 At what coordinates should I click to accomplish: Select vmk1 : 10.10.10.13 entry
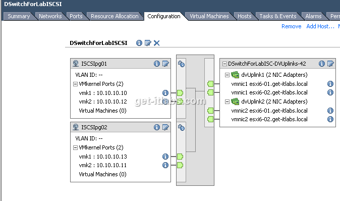click(x=103, y=157)
